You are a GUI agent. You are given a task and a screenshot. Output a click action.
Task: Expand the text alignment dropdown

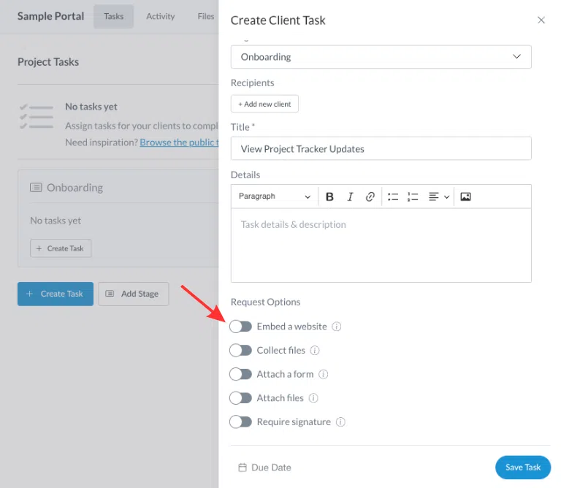438,197
